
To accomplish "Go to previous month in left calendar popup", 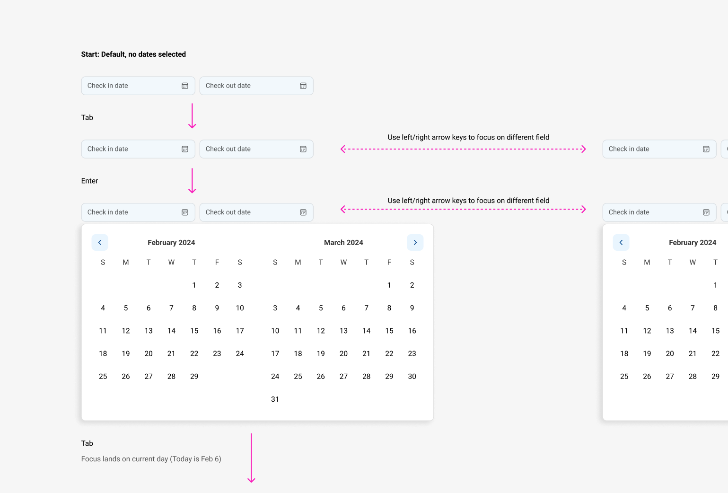I will pyautogui.click(x=100, y=242).
